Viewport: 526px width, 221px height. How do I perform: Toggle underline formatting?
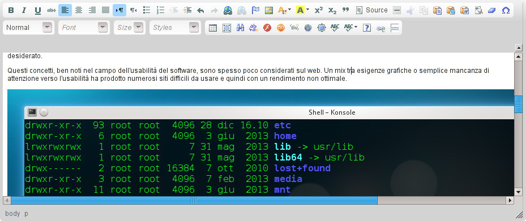coord(37,10)
